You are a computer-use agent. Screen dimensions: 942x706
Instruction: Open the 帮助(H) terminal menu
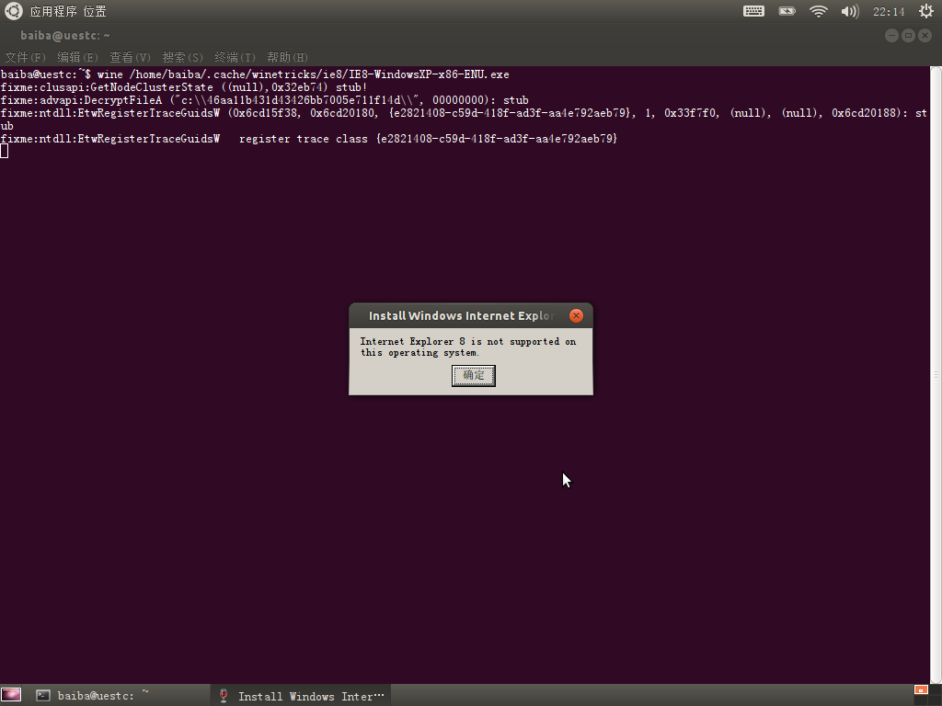click(x=287, y=57)
